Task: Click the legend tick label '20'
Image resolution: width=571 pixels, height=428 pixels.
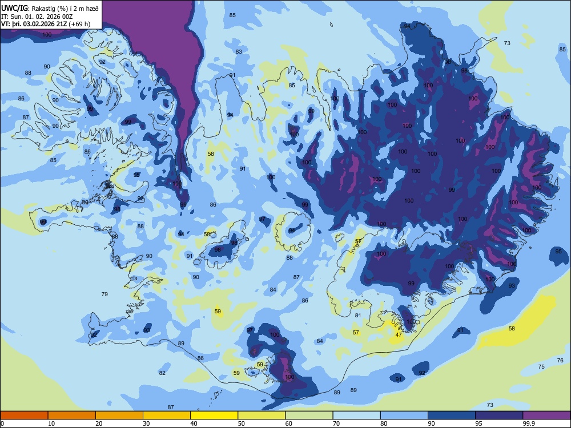Action: click(x=99, y=423)
